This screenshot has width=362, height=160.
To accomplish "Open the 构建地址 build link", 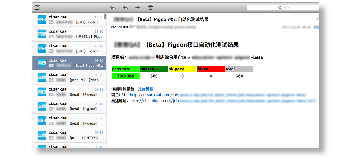I will pyautogui.click(x=223, y=101).
